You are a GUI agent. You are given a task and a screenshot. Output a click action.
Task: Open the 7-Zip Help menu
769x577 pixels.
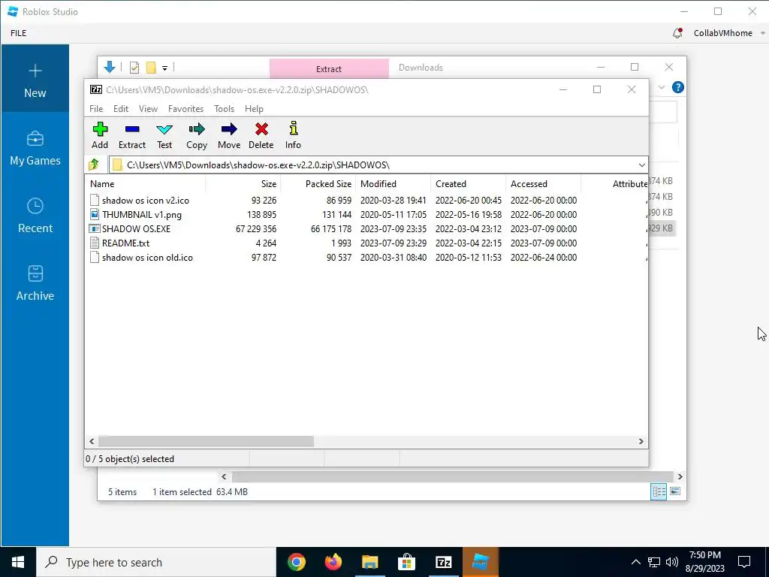point(254,109)
